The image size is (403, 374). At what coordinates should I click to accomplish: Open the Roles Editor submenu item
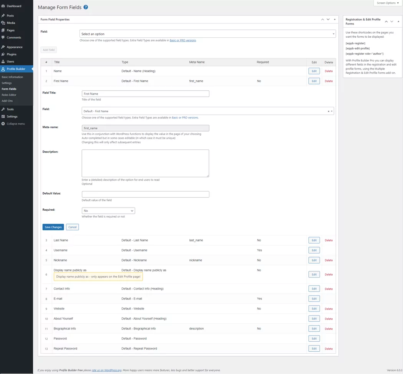9,95
